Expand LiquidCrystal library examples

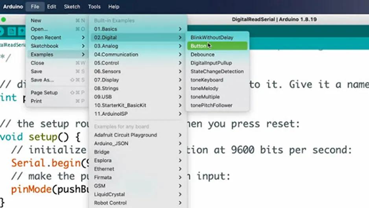click(x=138, y=194)
